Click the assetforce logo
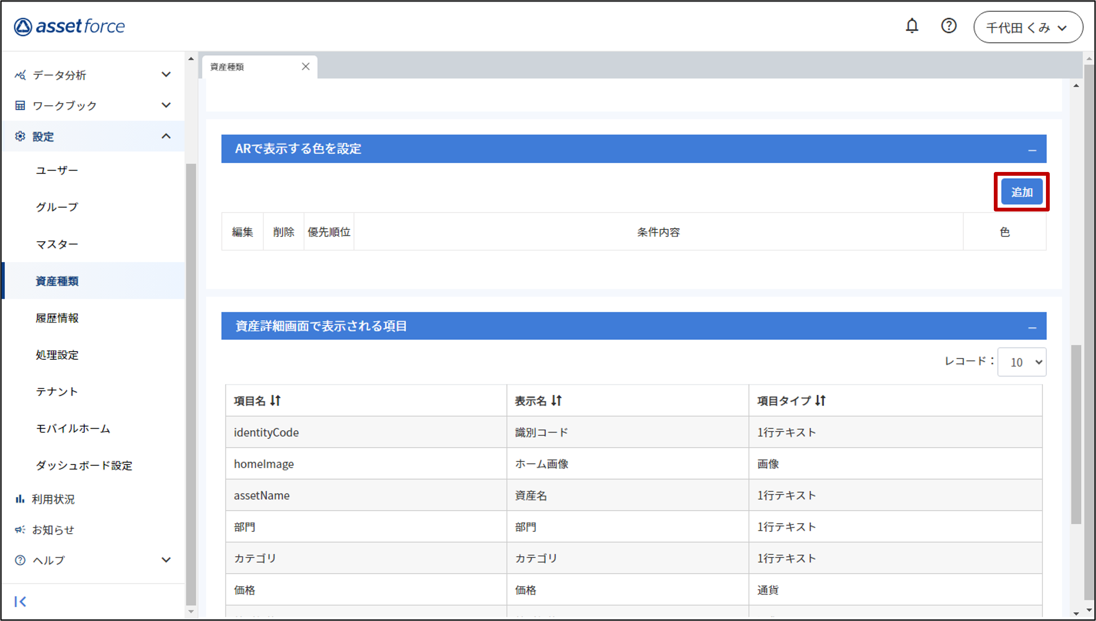Screen dimensions: 1096x621 pyautogui.click(x=69, y=26)
